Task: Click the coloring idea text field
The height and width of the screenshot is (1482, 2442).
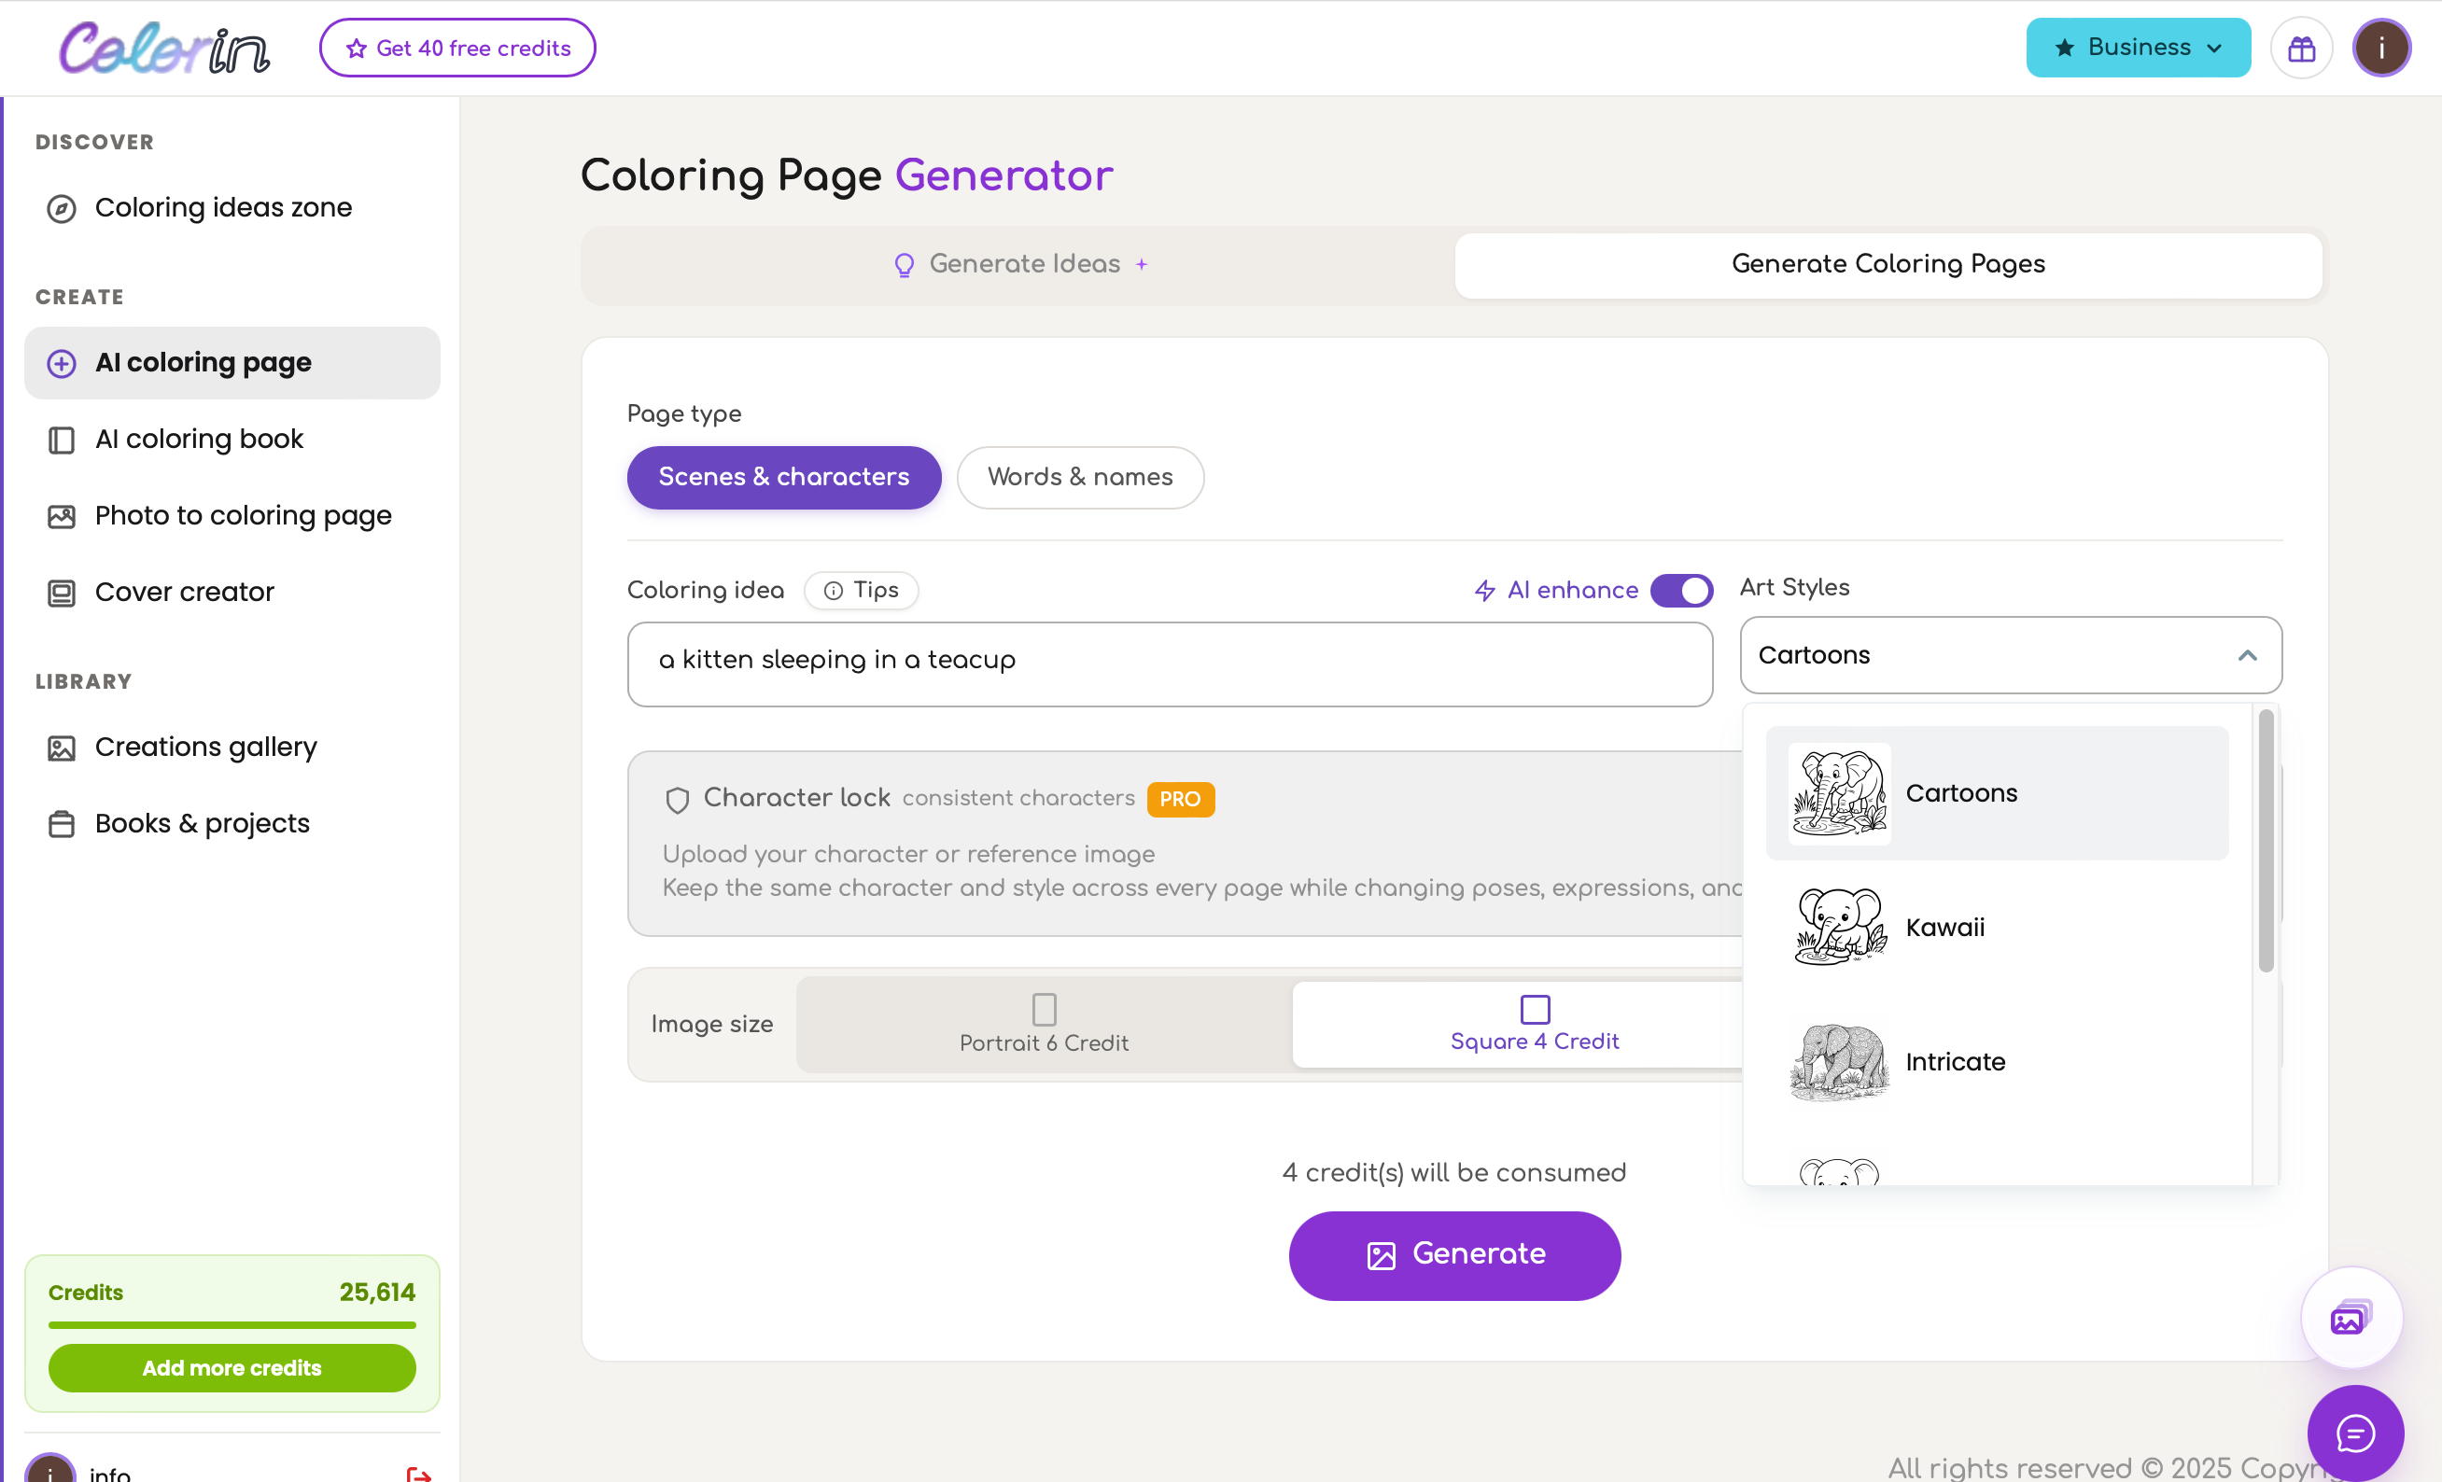Action: 1170,664
